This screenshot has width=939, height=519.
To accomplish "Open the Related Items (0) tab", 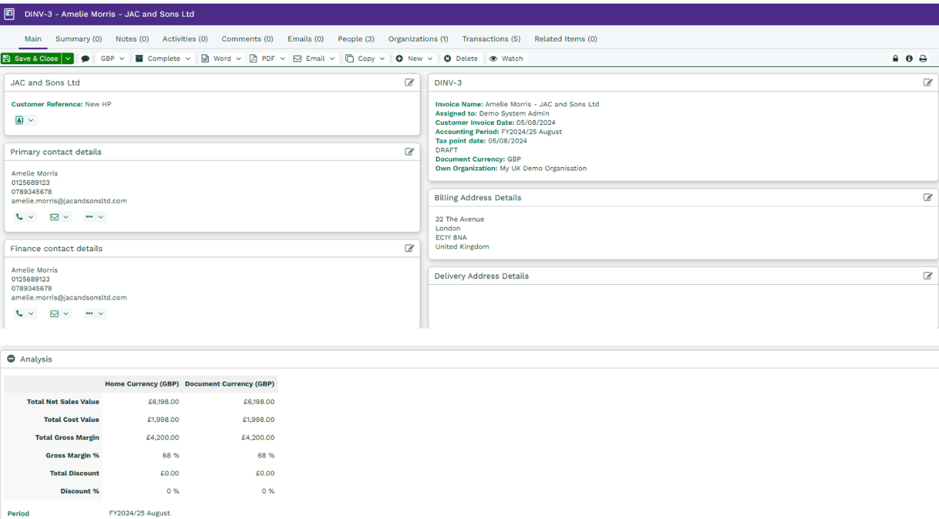I will coord(566,39).
